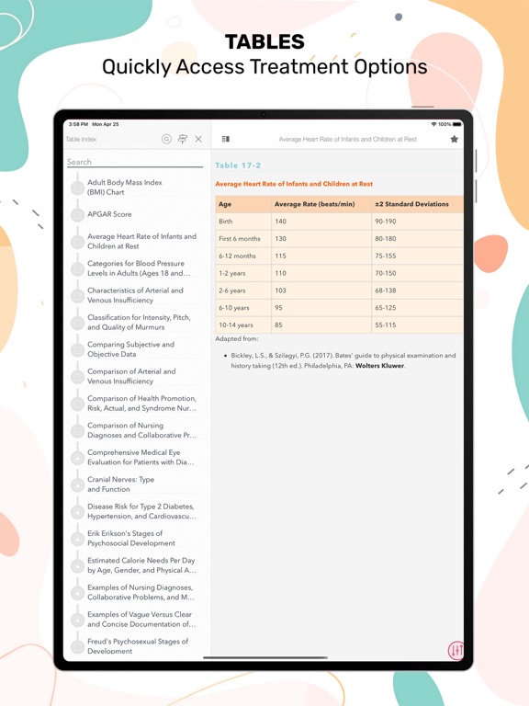Select the First 6 months cell
Screen dimensions: 529x706
click(x=243, y=239)
